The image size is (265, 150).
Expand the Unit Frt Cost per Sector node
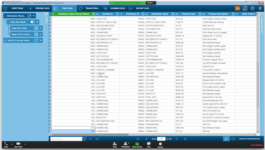(6, 40)
